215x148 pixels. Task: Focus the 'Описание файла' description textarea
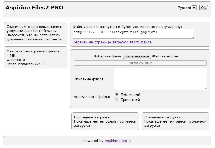pyautogui.click(x=160, y=79)
